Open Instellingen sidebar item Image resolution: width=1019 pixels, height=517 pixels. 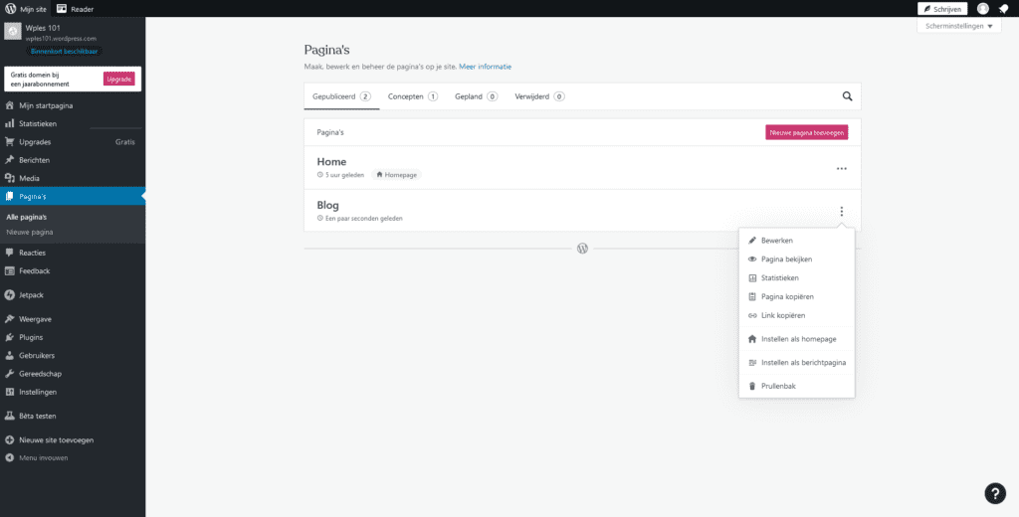pyautogui.click(x=73, y=393)
